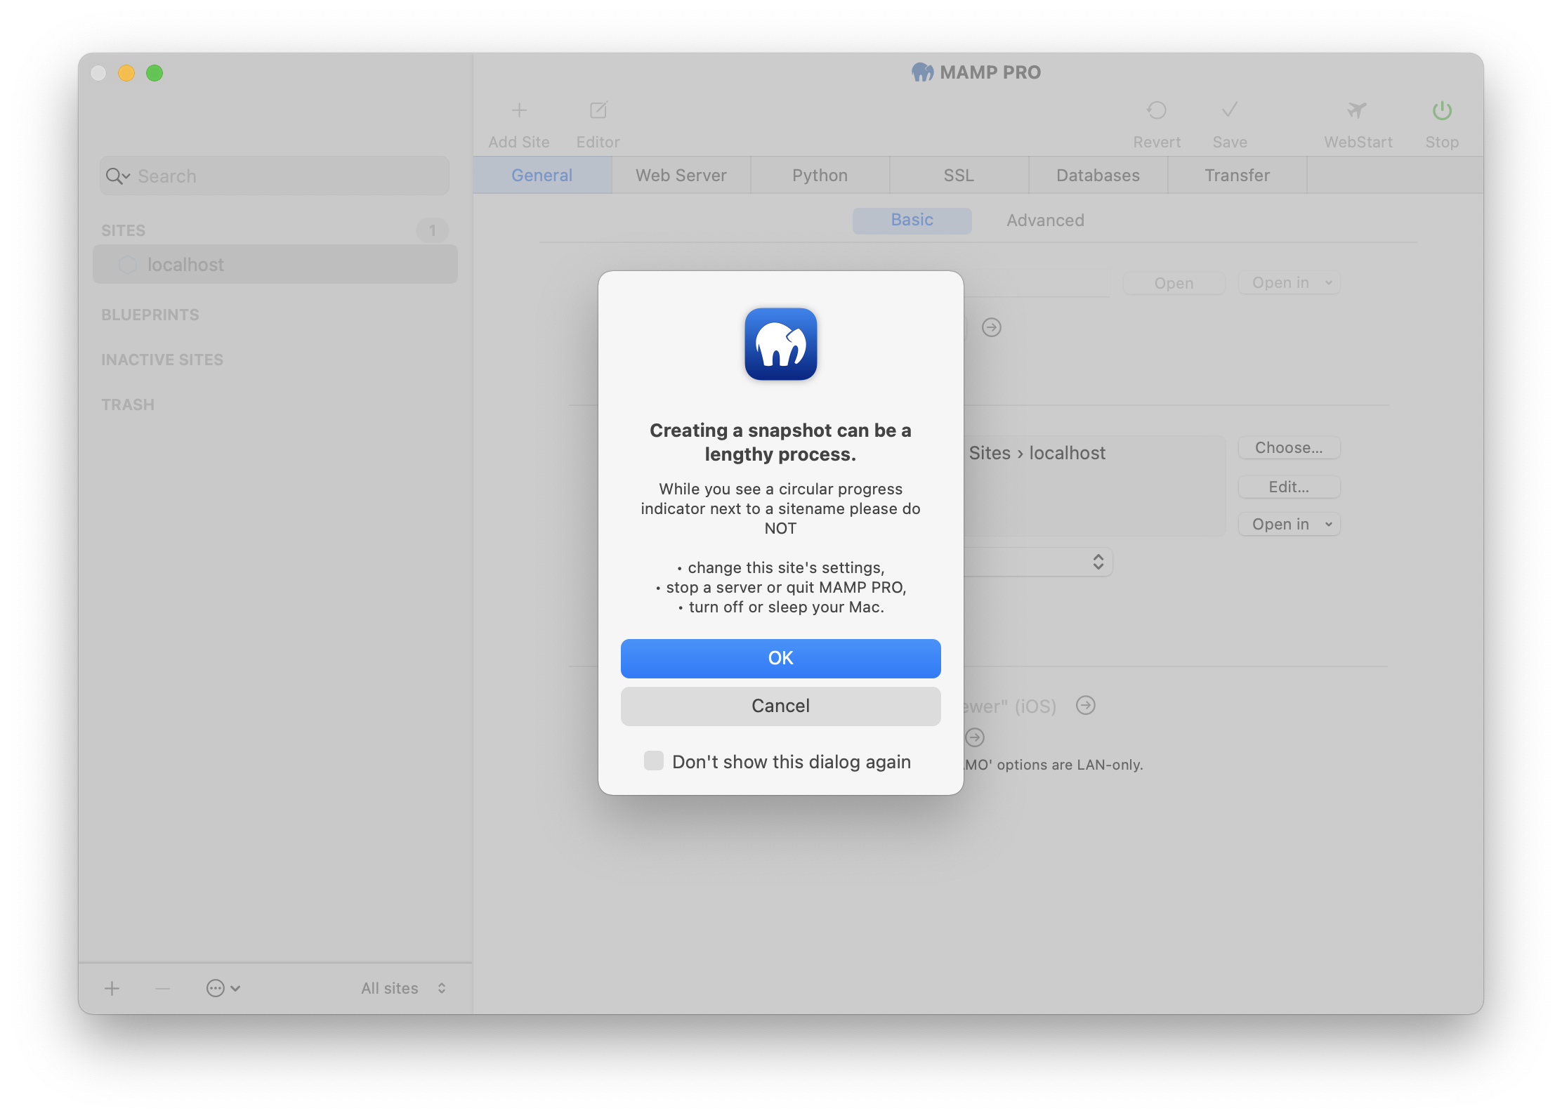Click the Add Site plus icon
This screenshot has width=1562, height=1118.
coord(519,110)
